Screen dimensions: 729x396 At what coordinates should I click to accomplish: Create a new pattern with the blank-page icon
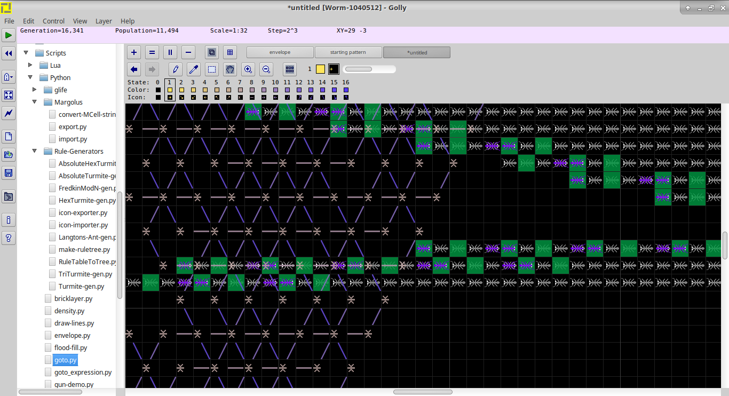pyautogui.click(x=8, y=137)
